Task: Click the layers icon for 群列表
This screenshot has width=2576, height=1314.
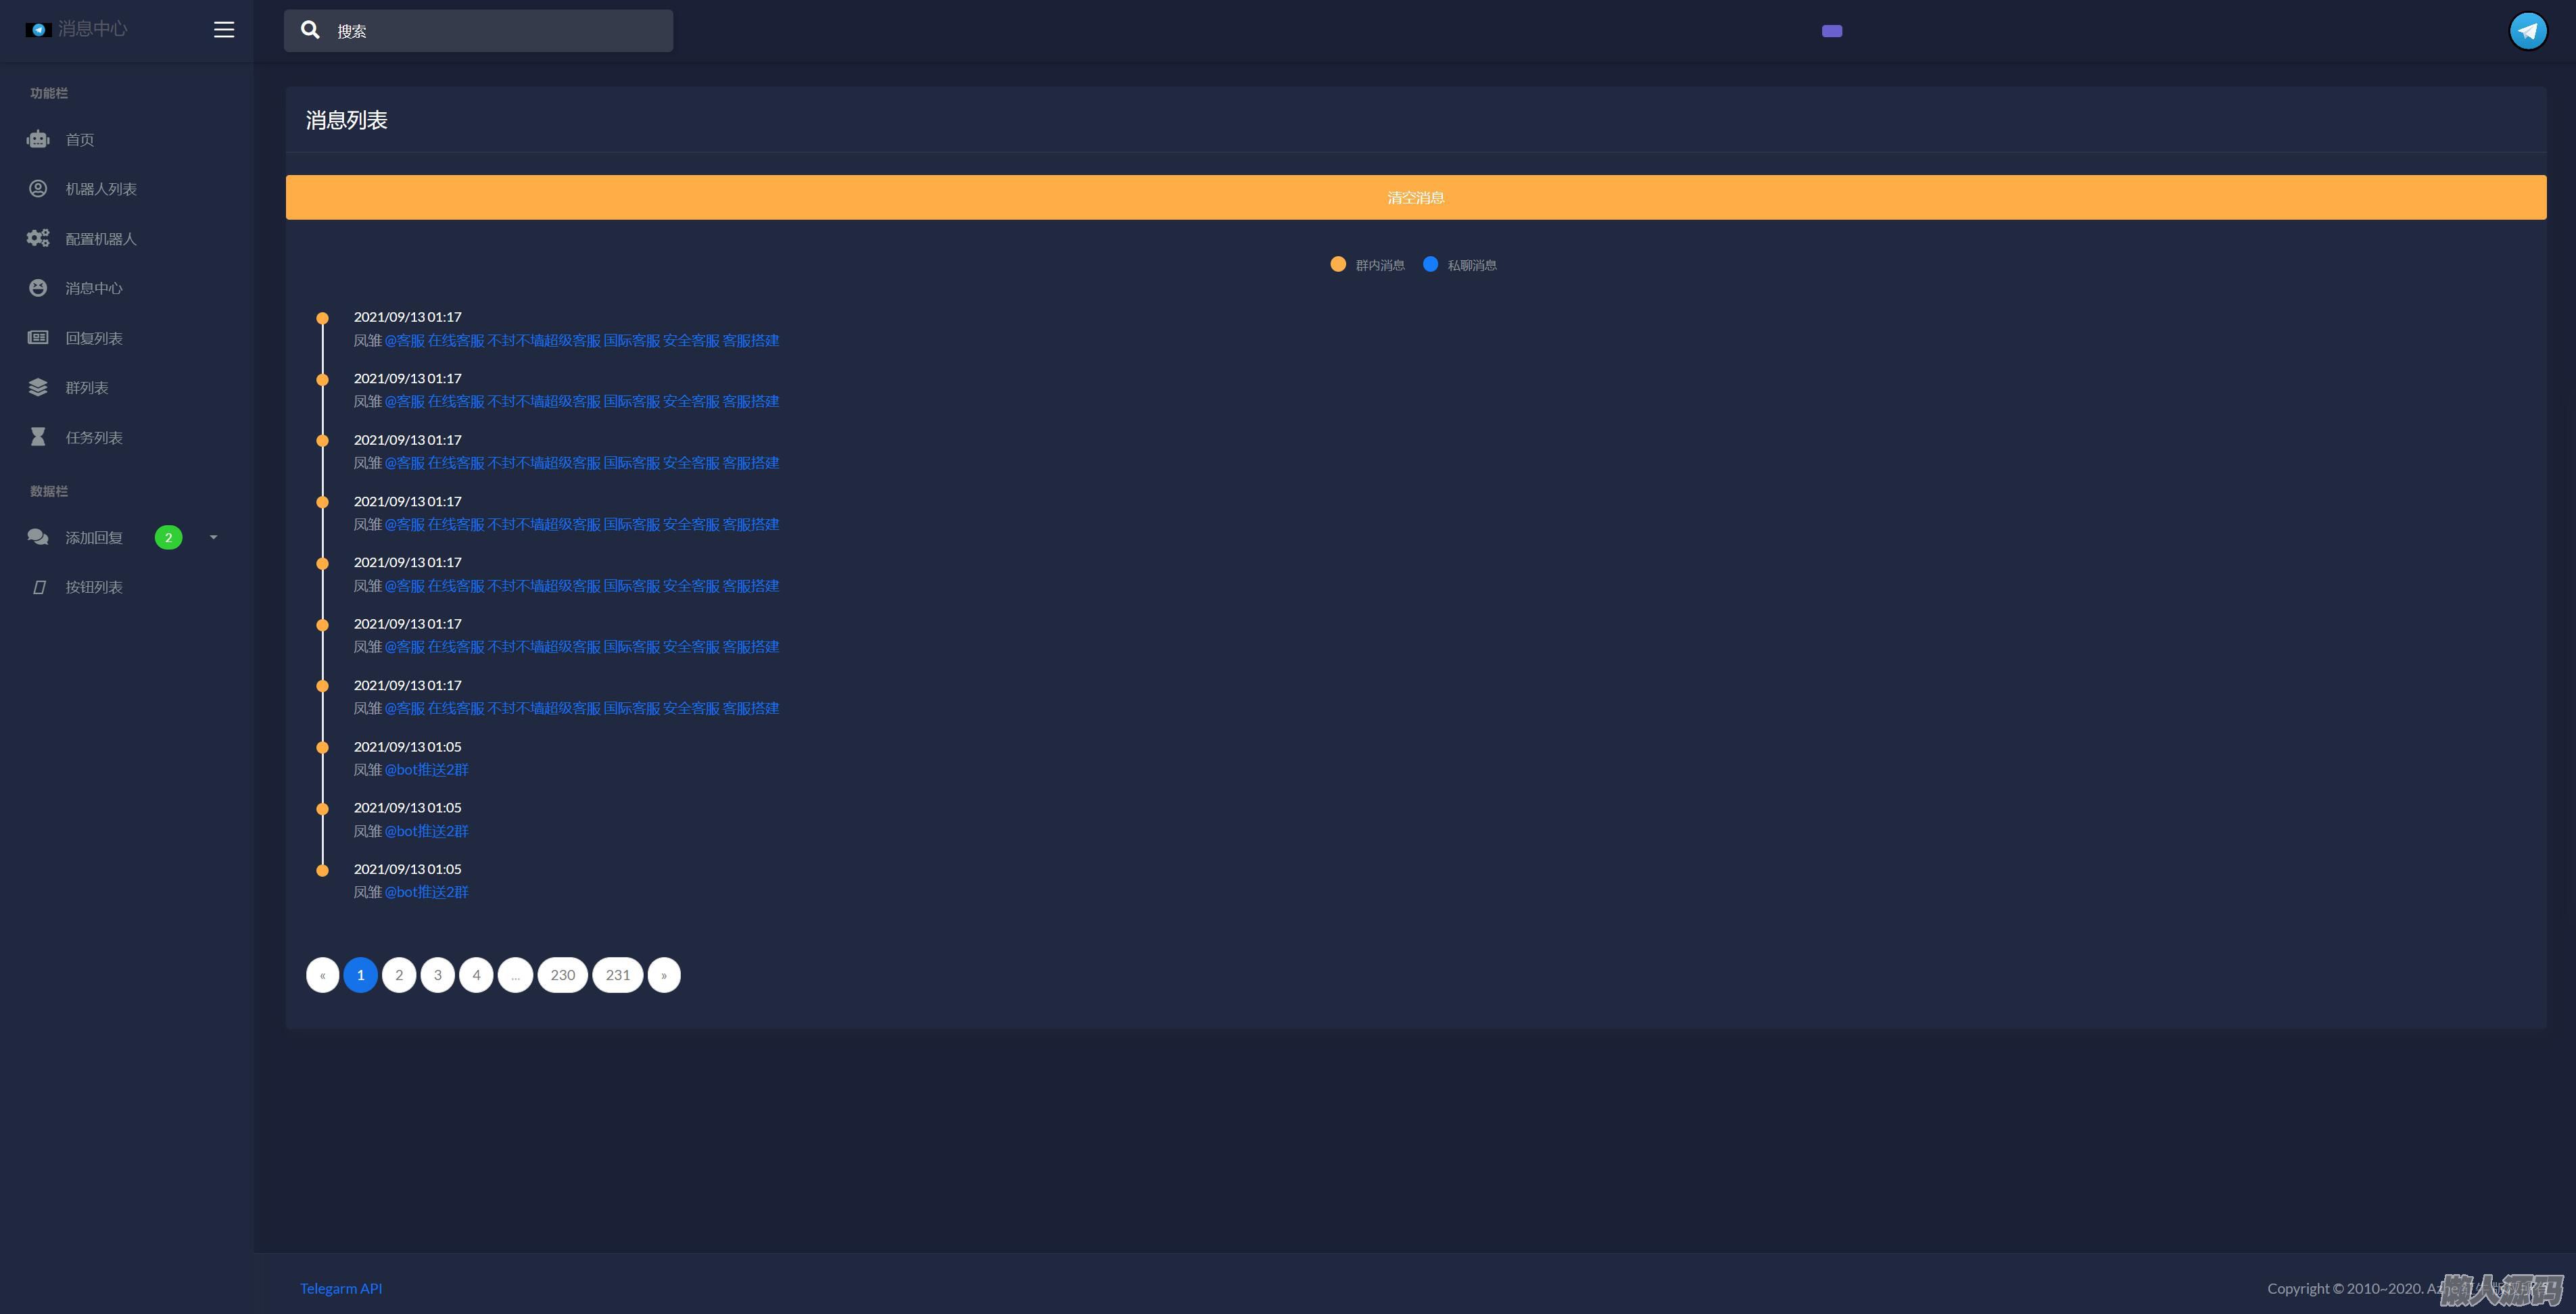Action: click(x=38, y=387)
